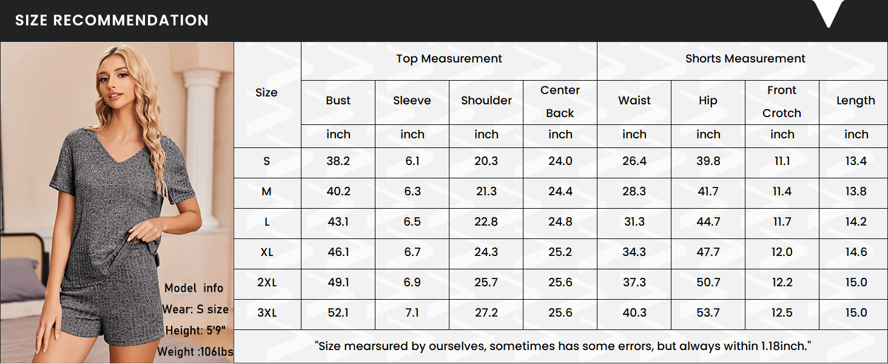Click the 2XL size row label
Screen dimensions: 888x364
pos(266,283)
